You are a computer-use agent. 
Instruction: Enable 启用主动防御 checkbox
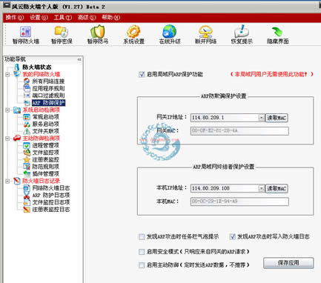[x=142, y=265]
